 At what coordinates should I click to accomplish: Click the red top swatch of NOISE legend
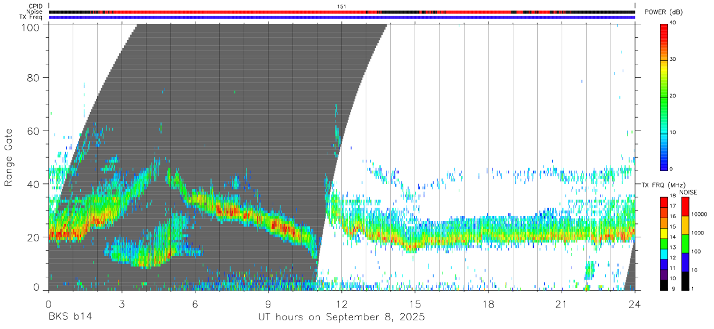tap(686, 207)
